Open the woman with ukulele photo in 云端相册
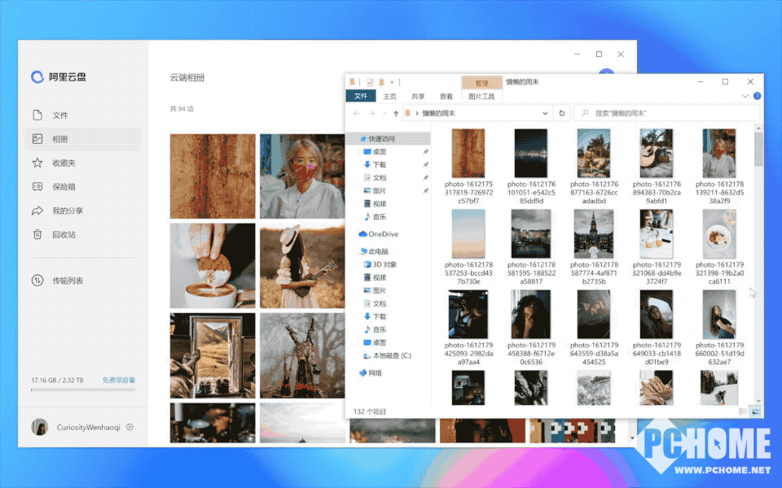This screenshot has height=488, width=782. click(302, 266)
